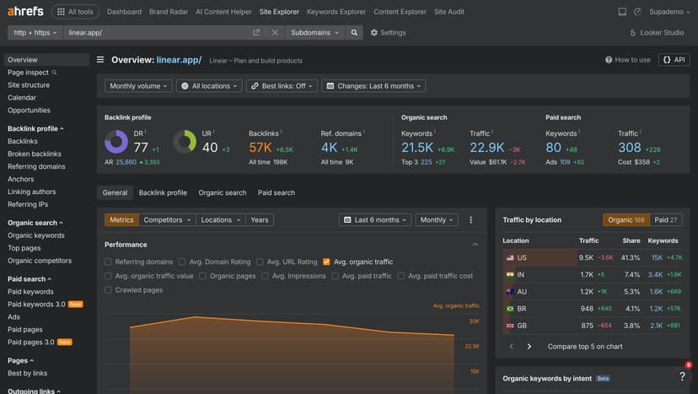Click Compare top 5 on chart

(585, 346)
